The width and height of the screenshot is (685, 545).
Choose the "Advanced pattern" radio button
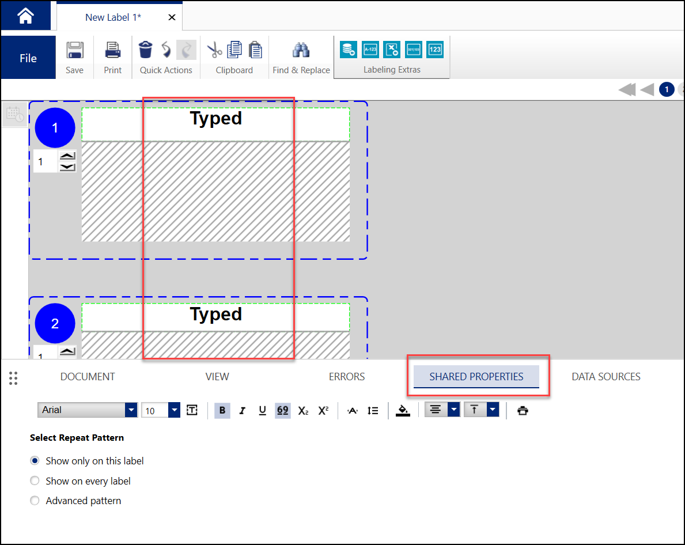tap(35, 501)
